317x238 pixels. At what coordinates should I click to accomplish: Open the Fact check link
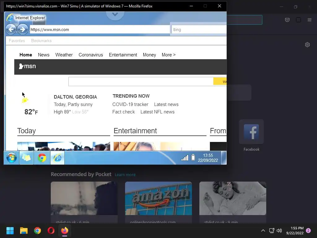click(x=124, y=112)
